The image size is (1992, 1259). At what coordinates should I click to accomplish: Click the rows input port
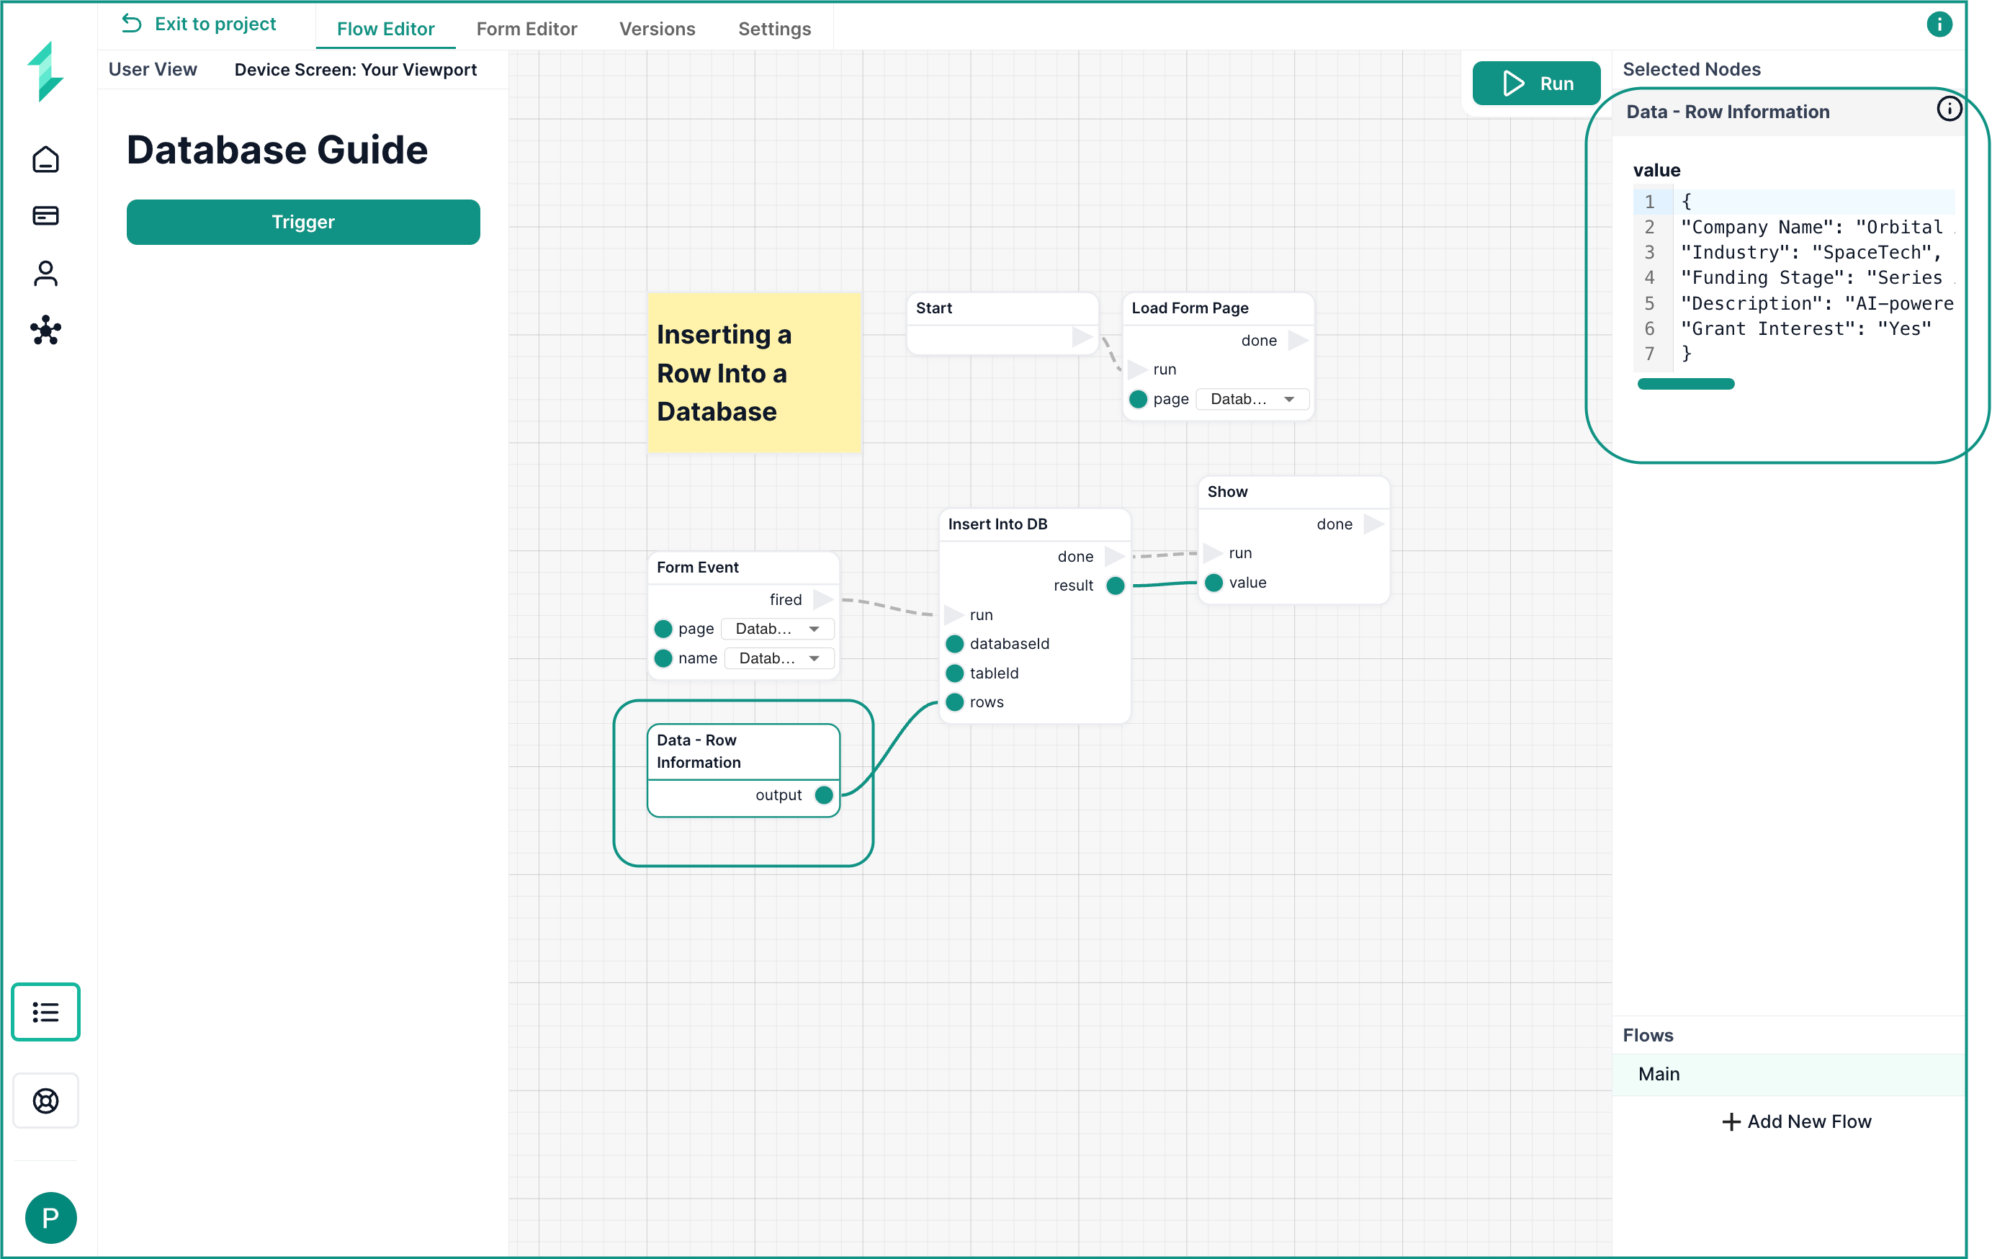tap(955, 702)
